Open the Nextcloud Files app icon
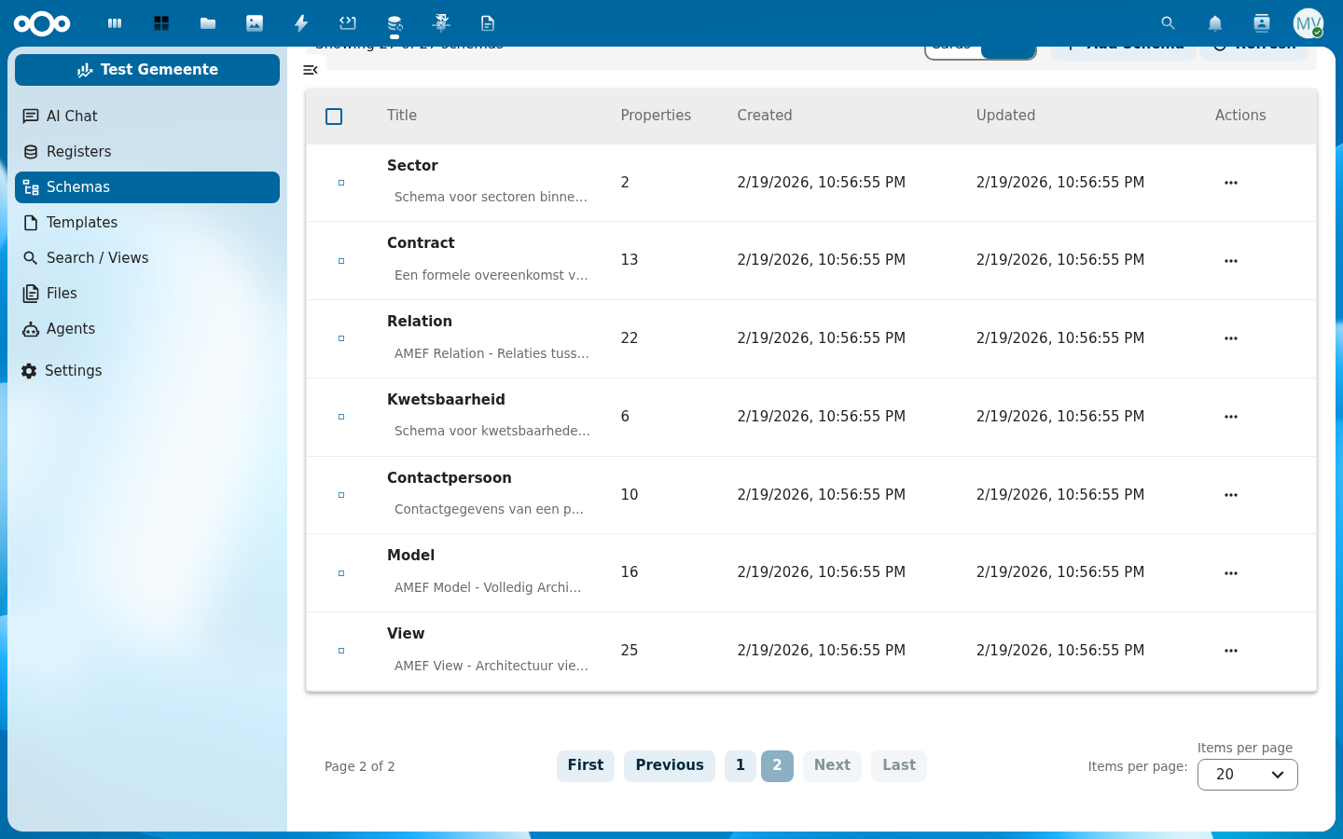Image resolution: width=1343 pixels, height=839 pixels. 208,23
